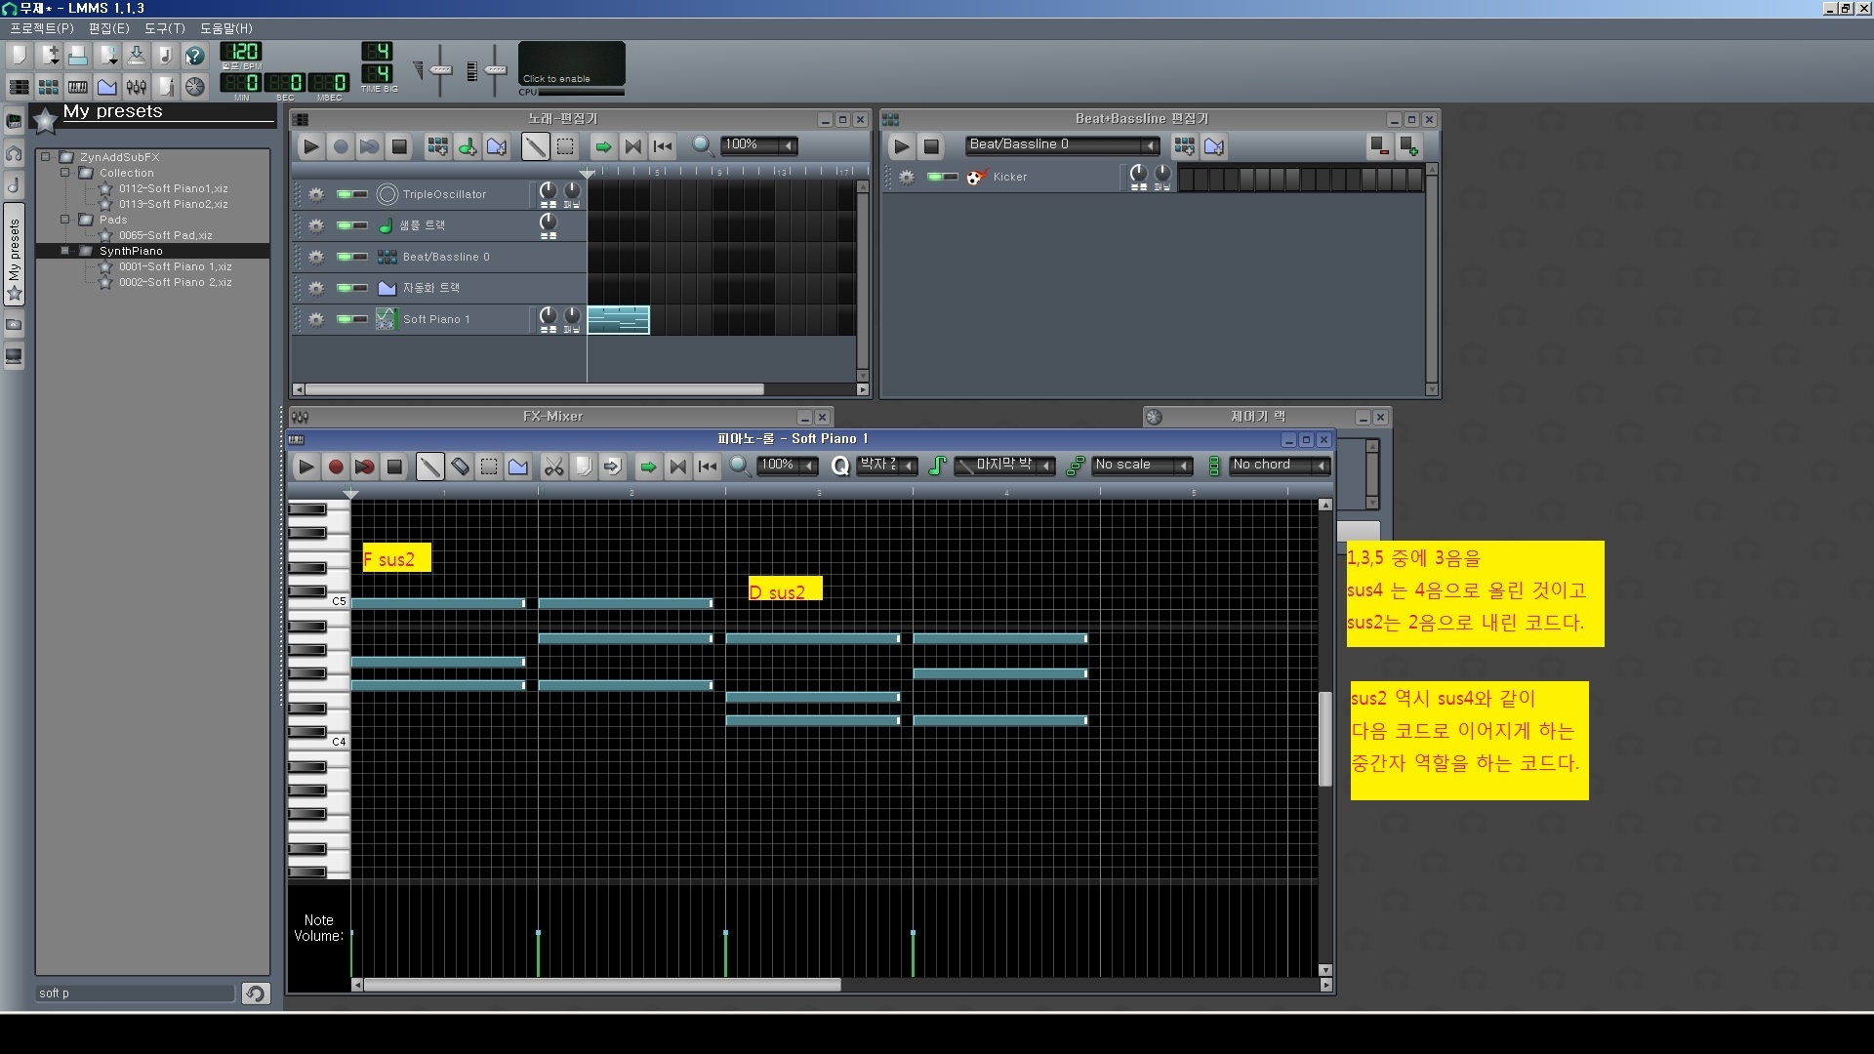
Task: Open the export project icon
Action: tap(166, 55)
